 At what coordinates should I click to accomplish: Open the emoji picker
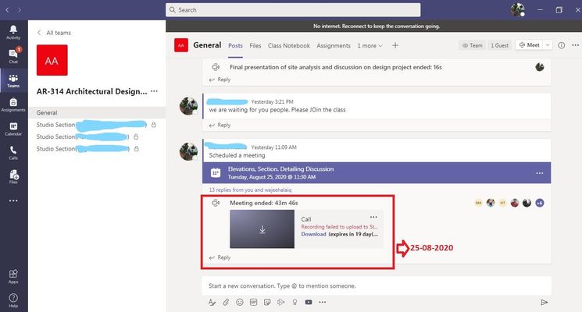click(x=240, y=302)
